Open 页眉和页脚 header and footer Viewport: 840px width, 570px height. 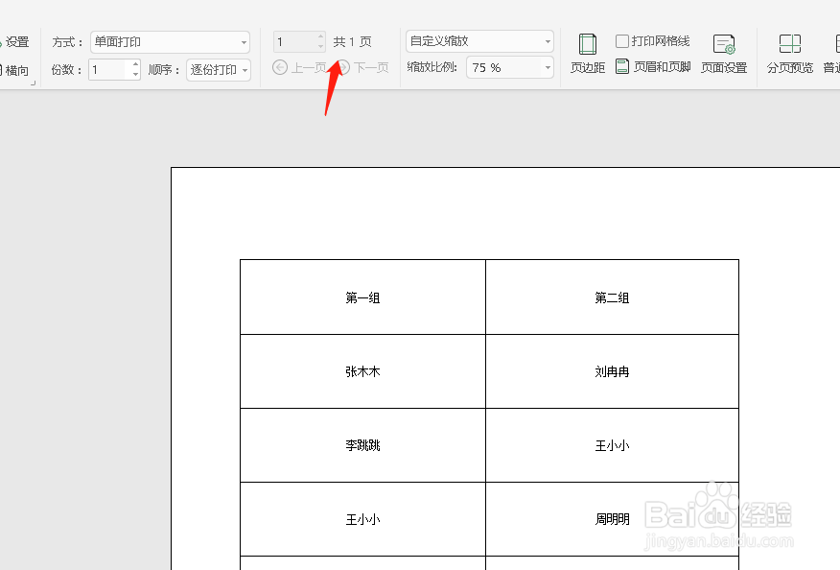pos(653,67)
